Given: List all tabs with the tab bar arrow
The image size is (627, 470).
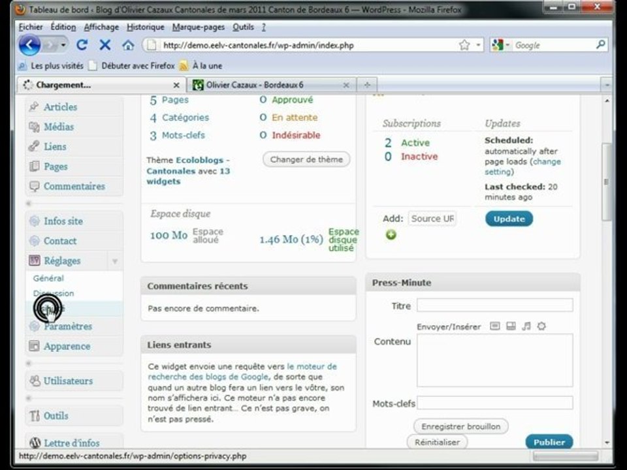Looking at the screenshot, I should click(x=607, y=85).
